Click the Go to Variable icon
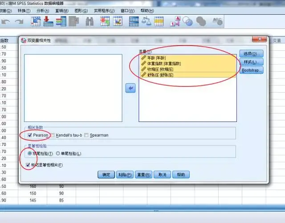Viewport: 285px width, 223px height. tap(49, 21)
